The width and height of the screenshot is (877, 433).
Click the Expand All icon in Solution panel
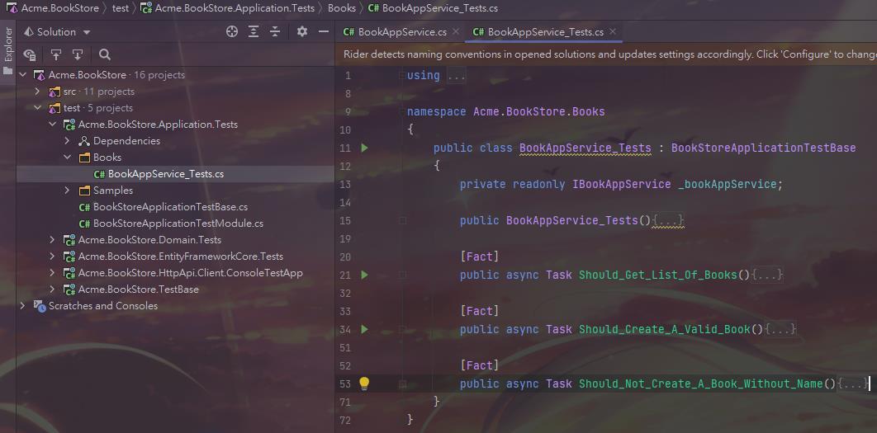coord(254,31)
